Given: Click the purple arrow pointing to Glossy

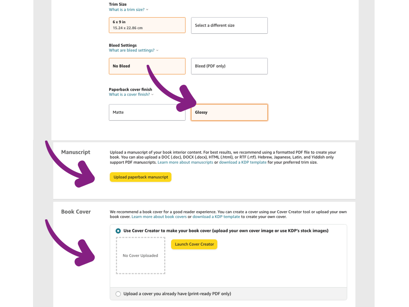Looking at the screenshot, I should coord(170,92).
